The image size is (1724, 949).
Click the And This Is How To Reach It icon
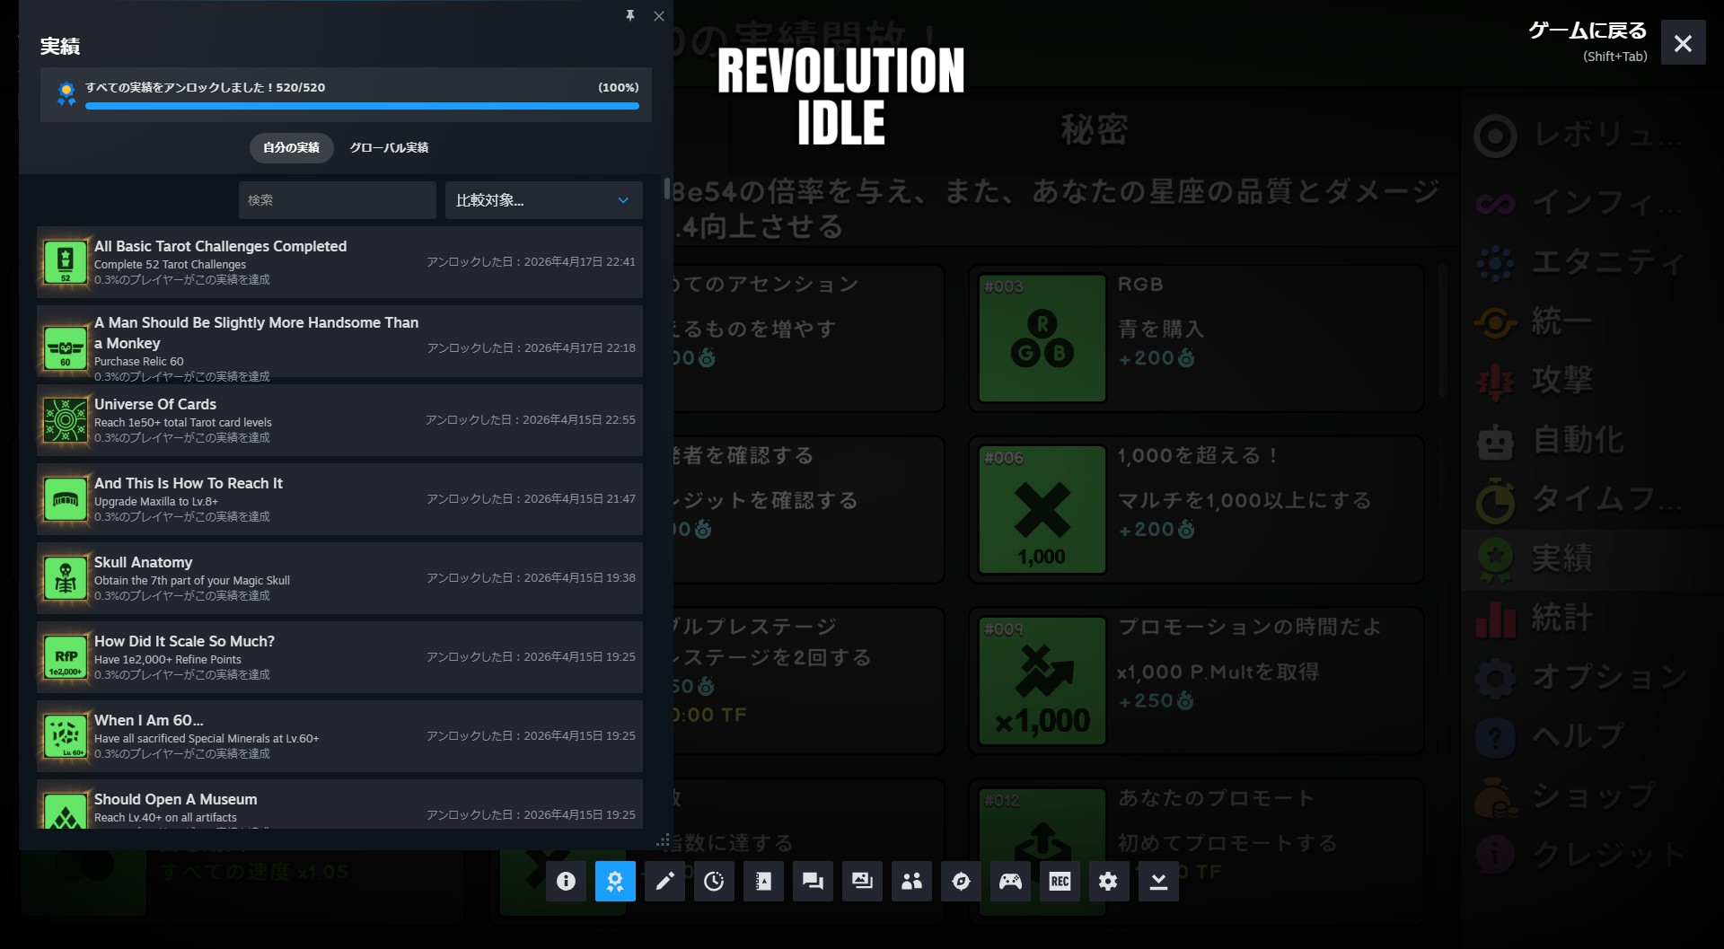click(x=66, y=499)
